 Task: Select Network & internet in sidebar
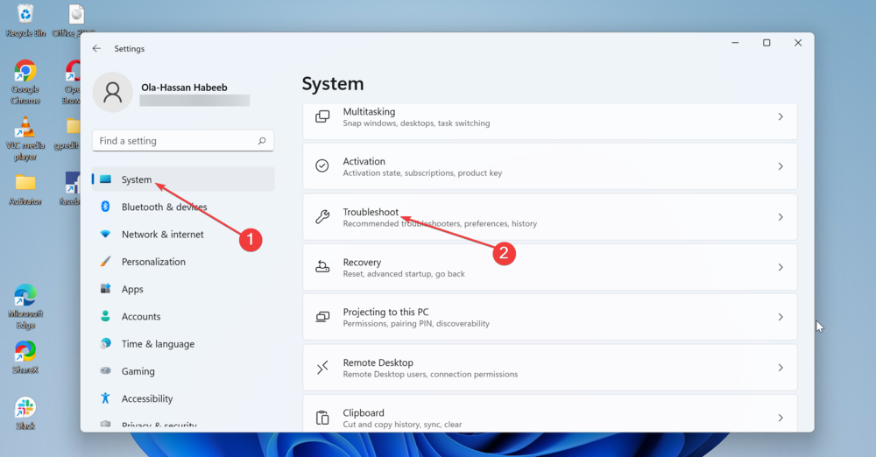tap(183, 234)
